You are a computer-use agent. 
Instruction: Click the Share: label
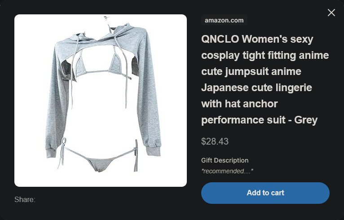point(25,200)
